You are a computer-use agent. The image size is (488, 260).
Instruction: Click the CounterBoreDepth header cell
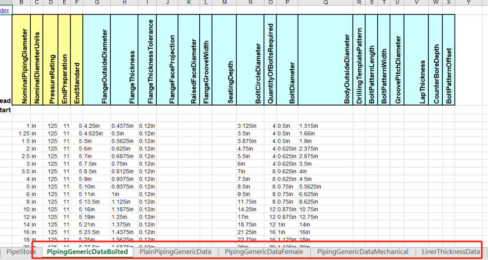pyautogui.click(x=435, y=60)
